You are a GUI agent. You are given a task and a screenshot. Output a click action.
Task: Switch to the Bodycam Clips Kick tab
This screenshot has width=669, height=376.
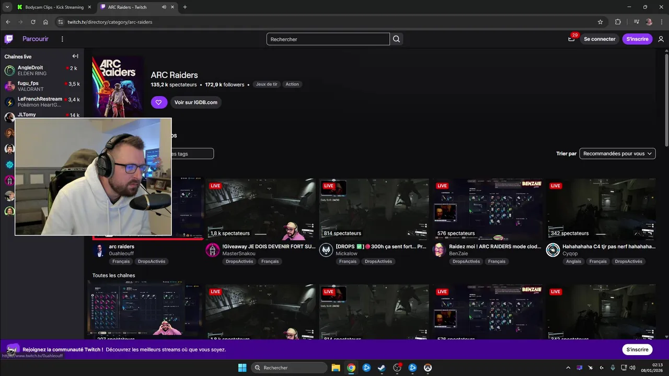(53, 7)
